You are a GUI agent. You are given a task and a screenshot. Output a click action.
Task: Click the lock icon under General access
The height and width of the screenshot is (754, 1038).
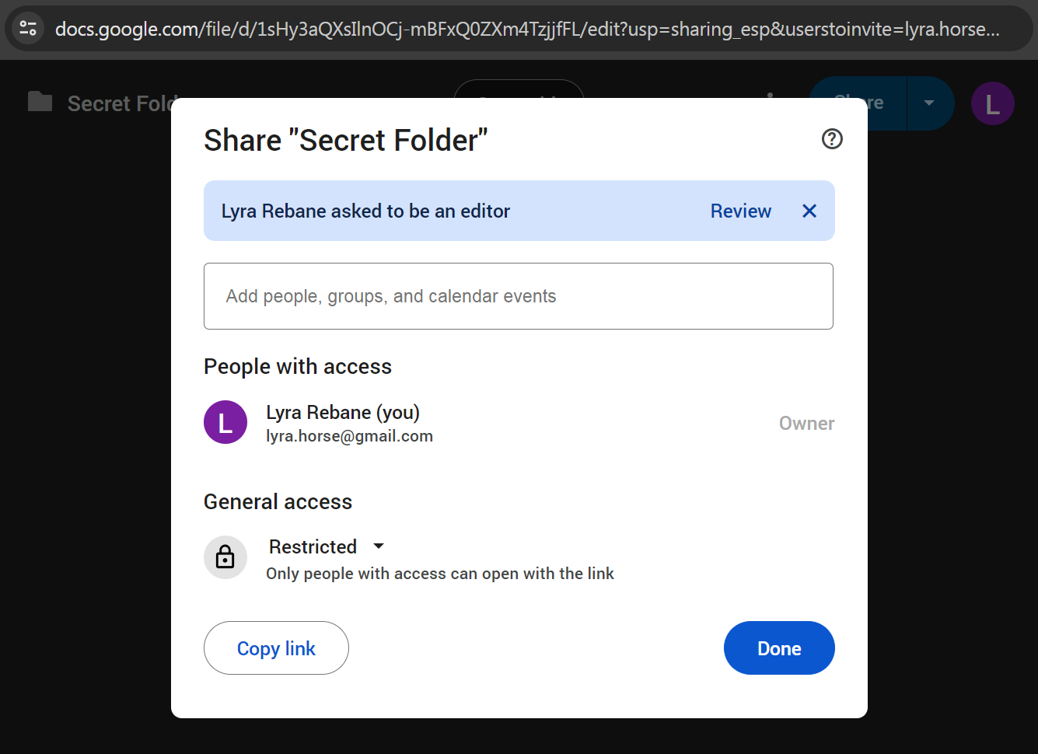(x=225, y=557)
